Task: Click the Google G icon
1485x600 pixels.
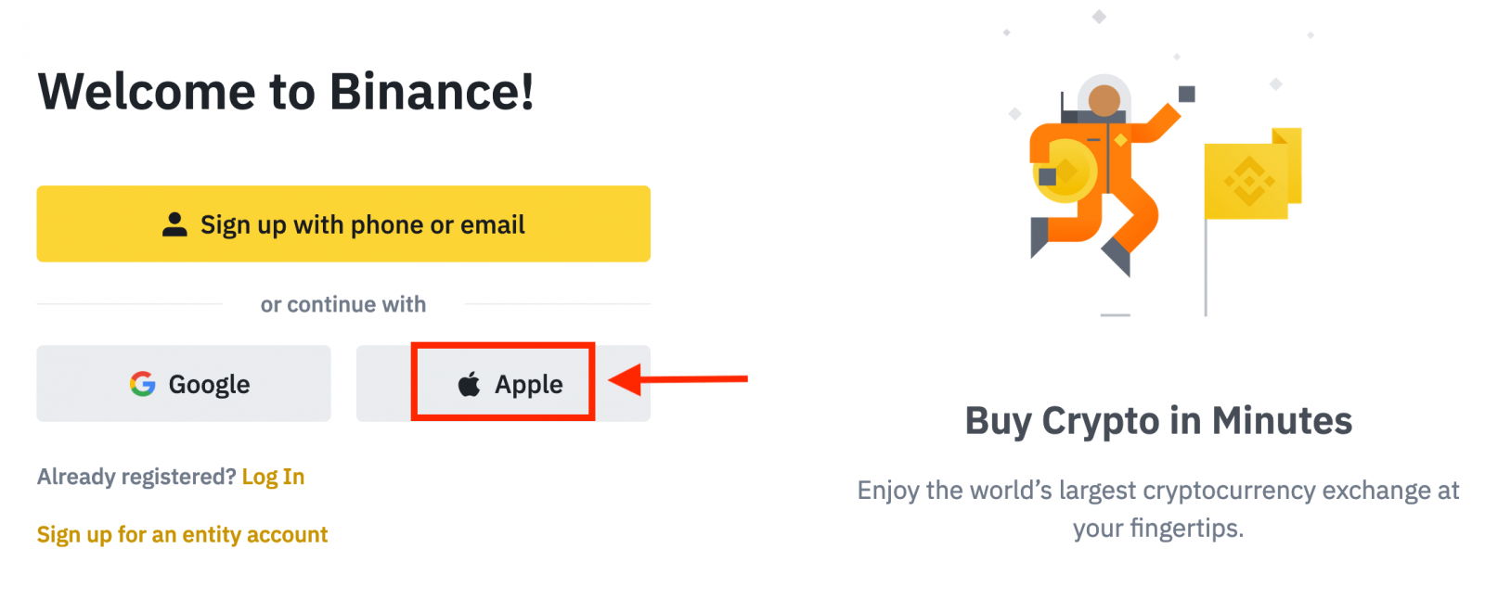Action: click(x=142, y=383)
